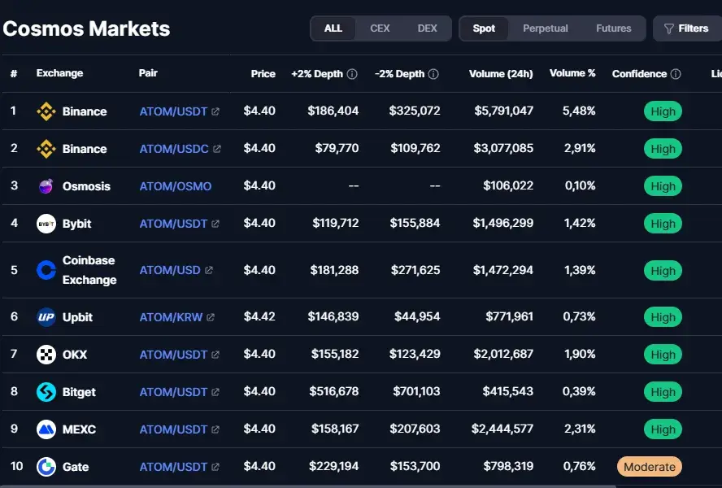Open the Filters dropdown
The width and height of the screenshot is (722, 488).
tap(687, 28)
